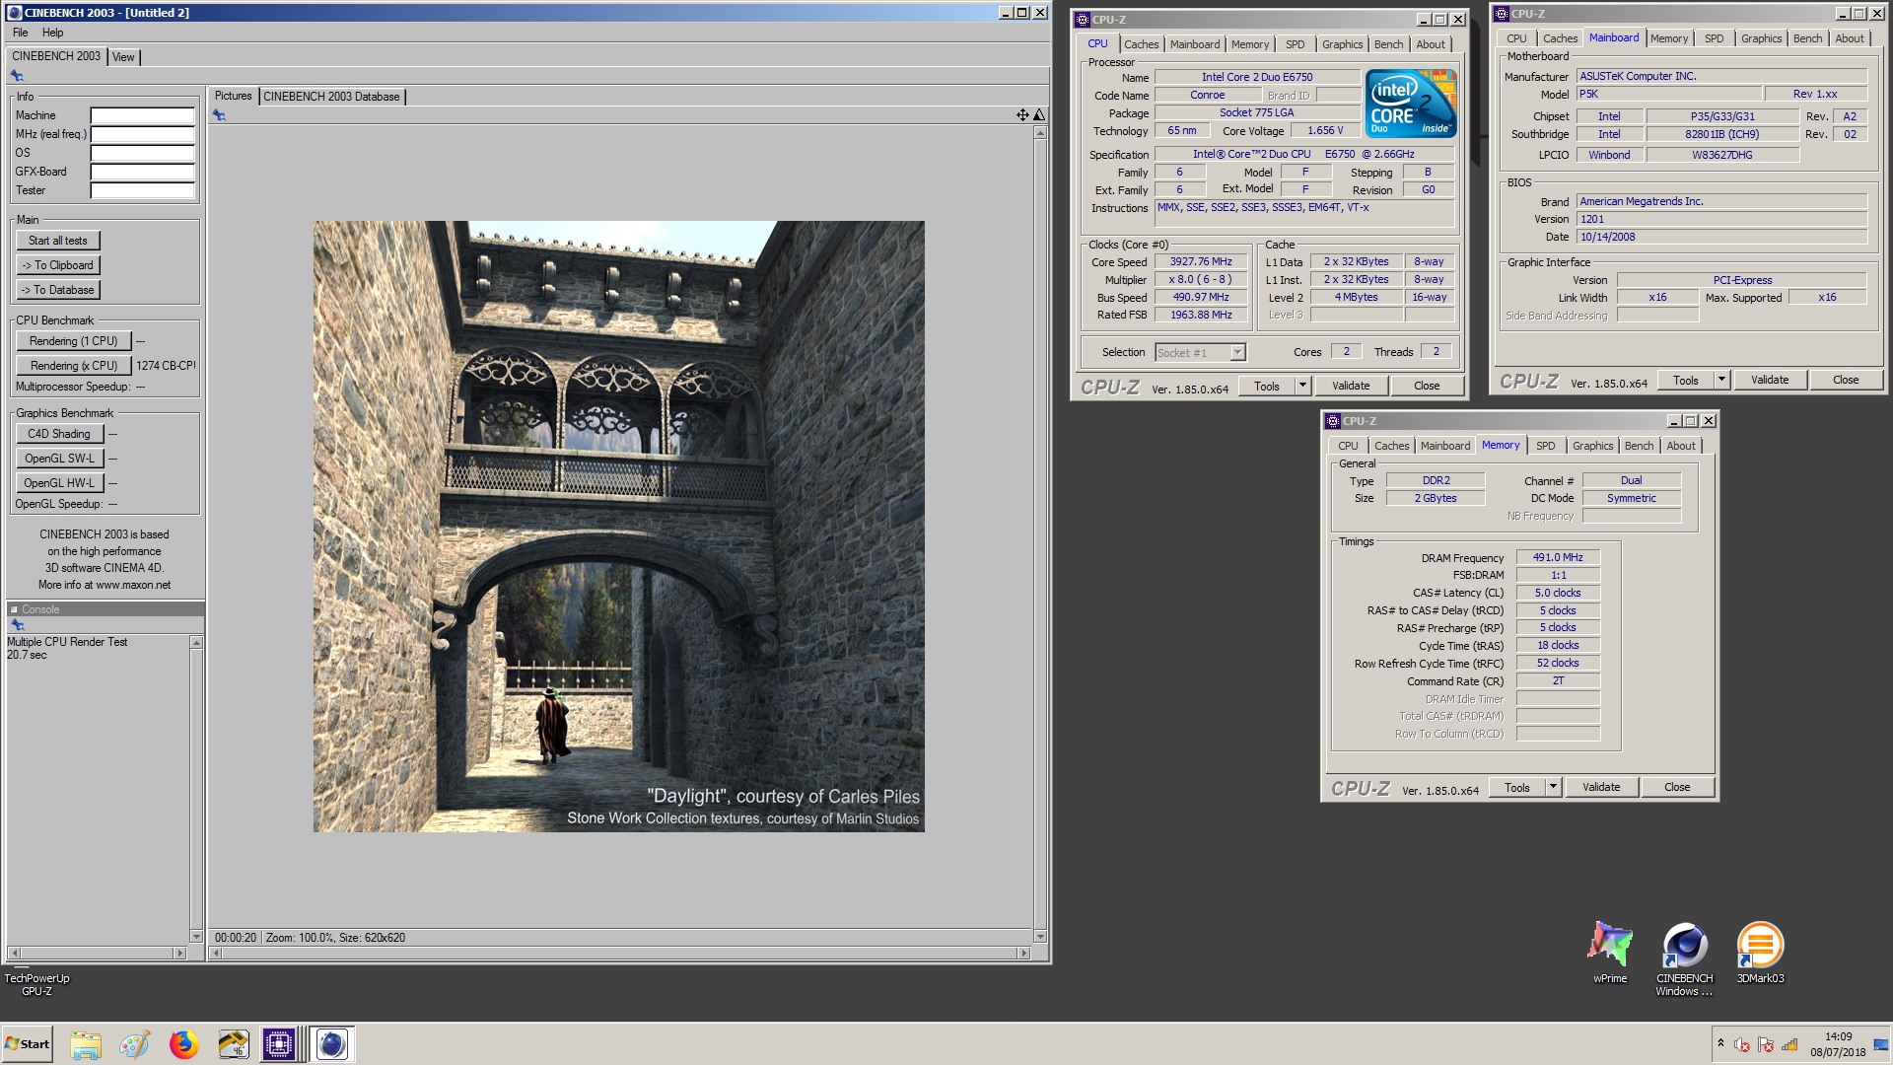The width and height of the screenshot is (1893, 1065).
Task: Click the CPU-Z taskbar icon
Action: 279,1044
